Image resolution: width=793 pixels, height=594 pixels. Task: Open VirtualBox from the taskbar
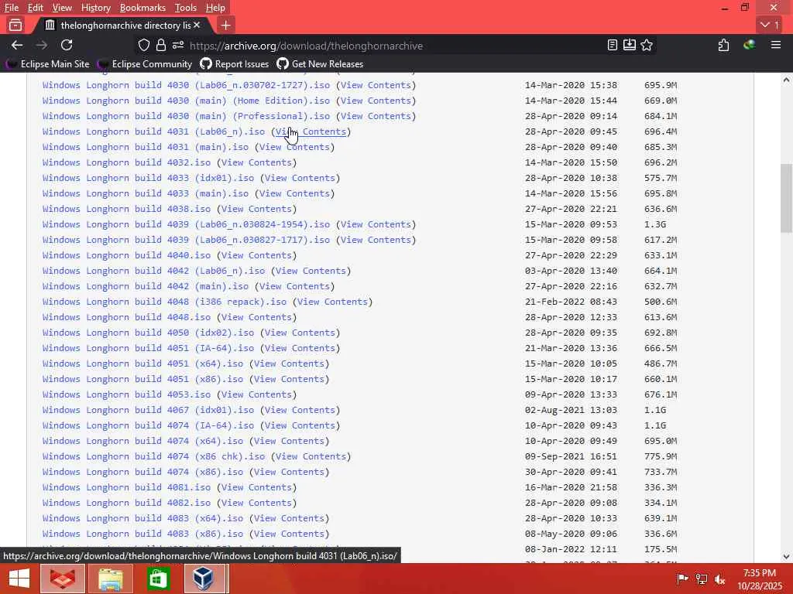coord(204,579)
